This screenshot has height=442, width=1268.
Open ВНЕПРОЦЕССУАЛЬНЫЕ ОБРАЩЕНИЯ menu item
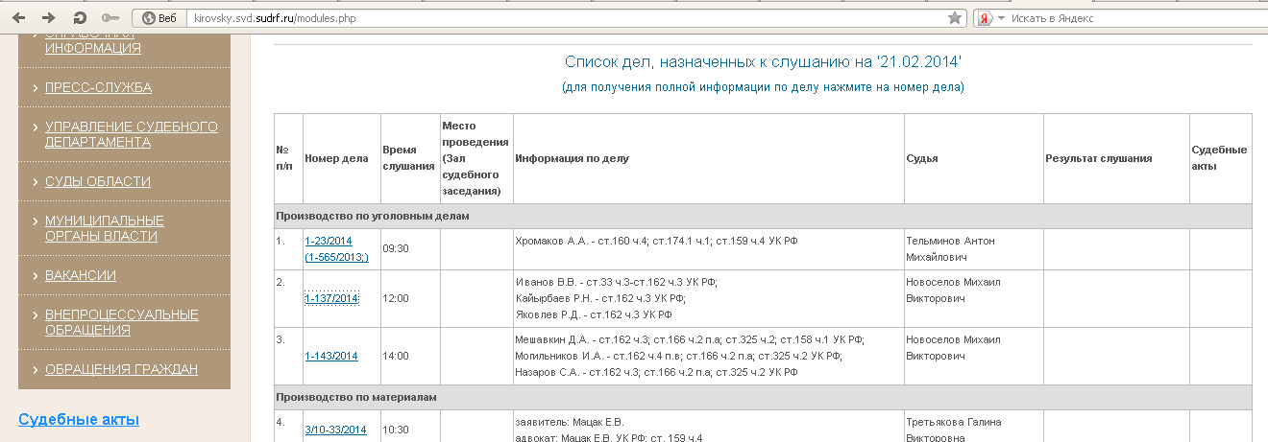(x=122, y=322)
